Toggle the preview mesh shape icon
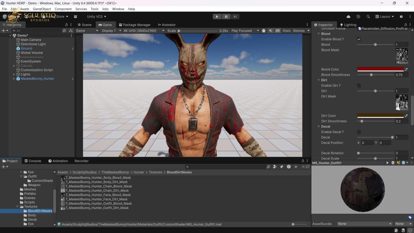The image size is (414, 233). coord(393,163)
